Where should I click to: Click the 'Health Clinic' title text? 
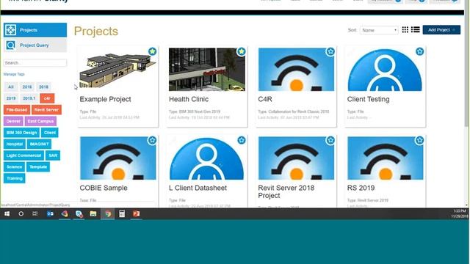pos(189,99)
